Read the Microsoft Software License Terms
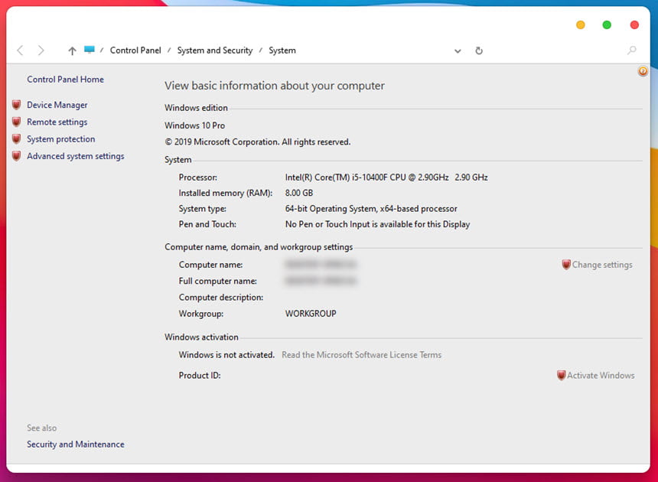The image size is (658, 482). [x=361, y=355]
